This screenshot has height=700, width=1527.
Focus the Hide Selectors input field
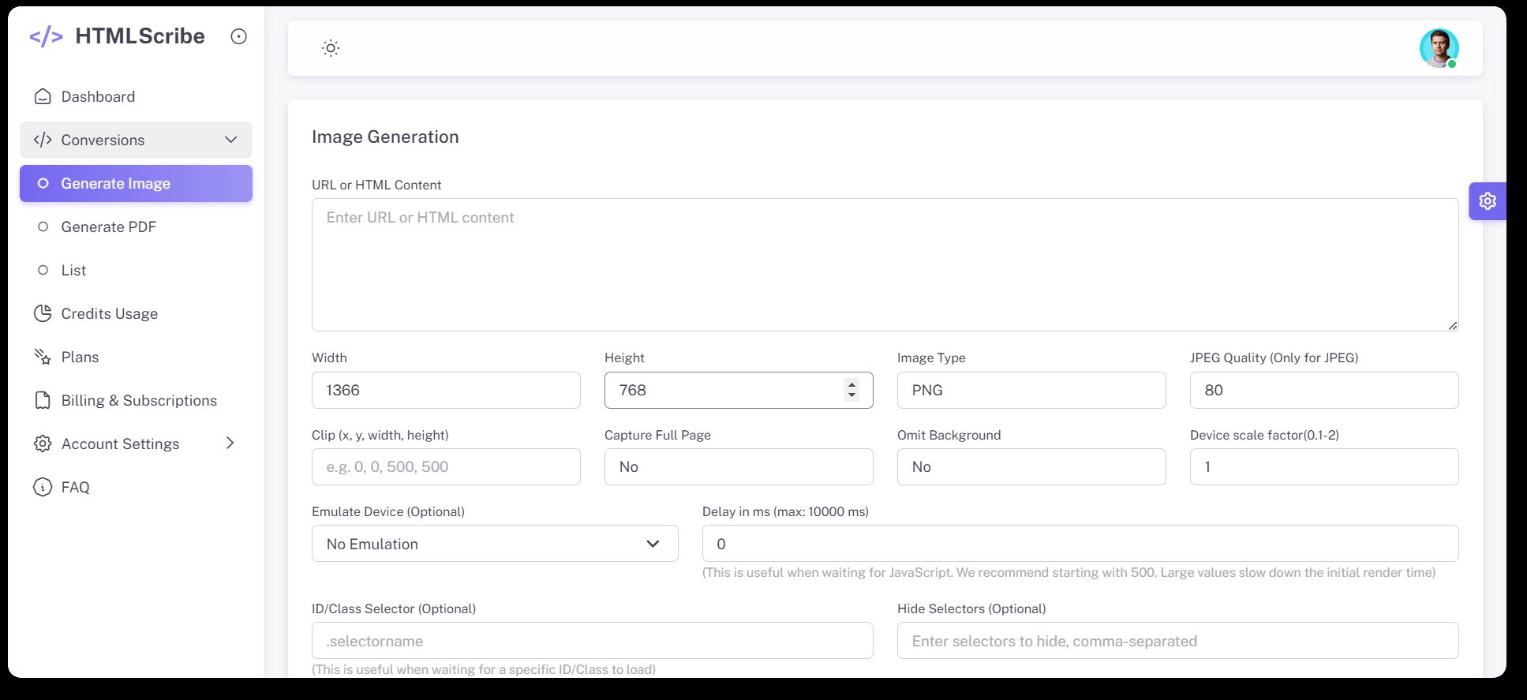pos(1177,641)
